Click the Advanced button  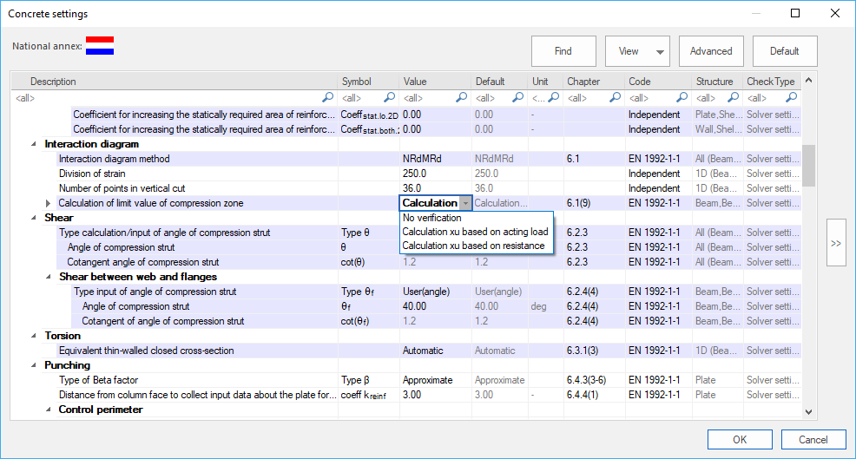click(x=711, y=51)
